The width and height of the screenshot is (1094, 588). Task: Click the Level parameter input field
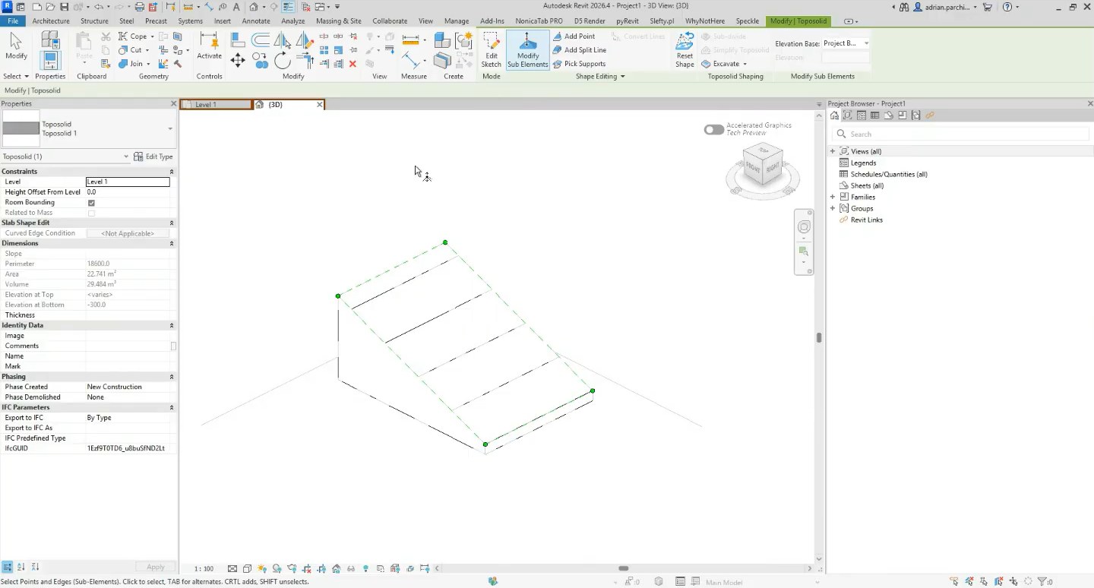pos(128,182)
